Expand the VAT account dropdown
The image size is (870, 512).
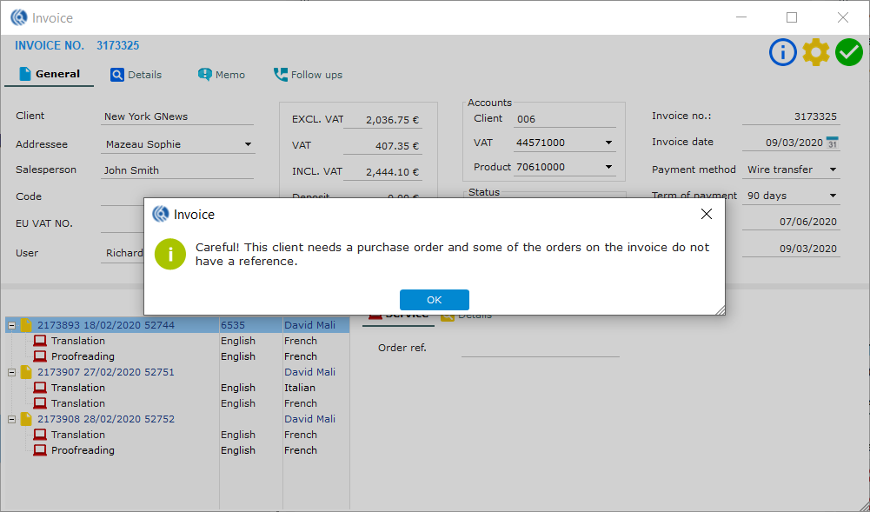tap(608, 143)
